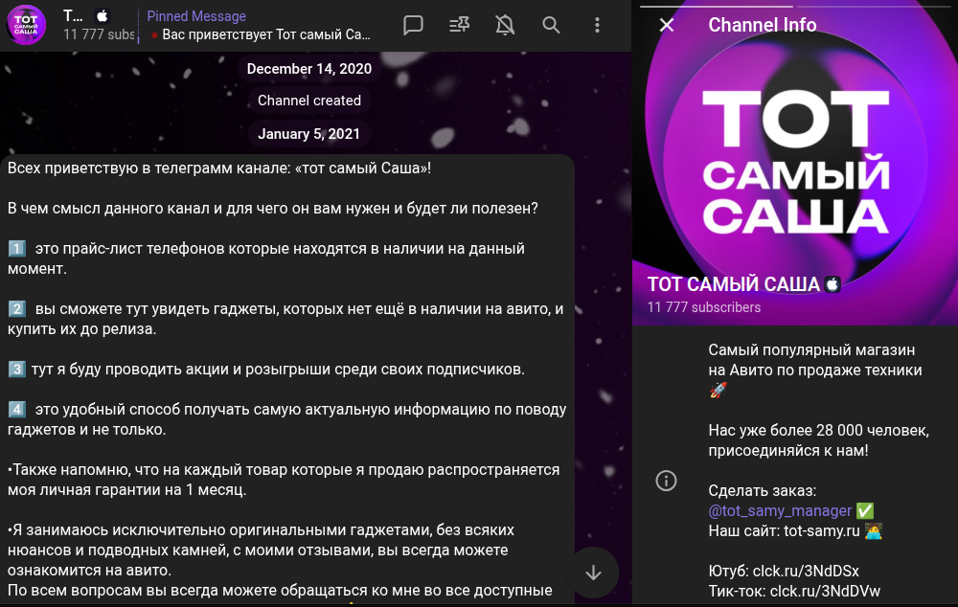Click the green checkmark emoji after manager link
The image size is (958, 607).
coord(865,510)
